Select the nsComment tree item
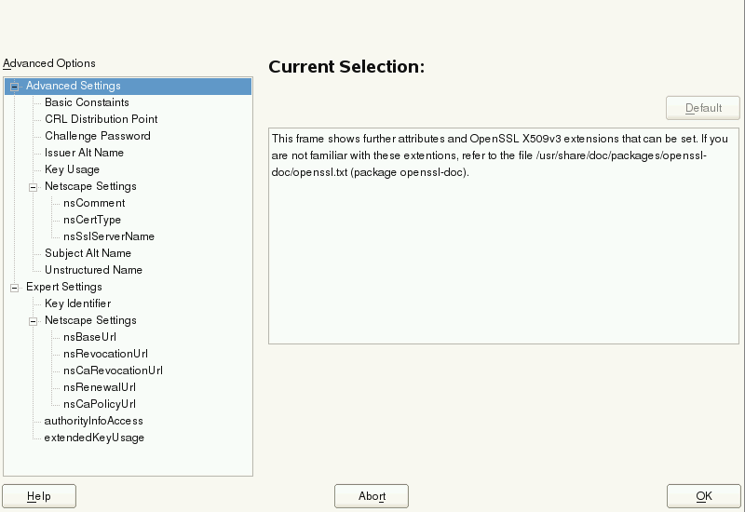The image size is (745, 512). pos(93,203)
